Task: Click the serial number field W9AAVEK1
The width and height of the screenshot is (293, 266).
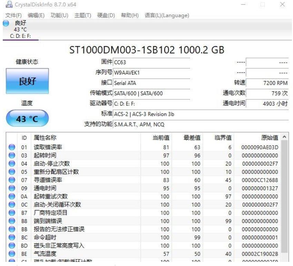Action: [x=152, y=73]
